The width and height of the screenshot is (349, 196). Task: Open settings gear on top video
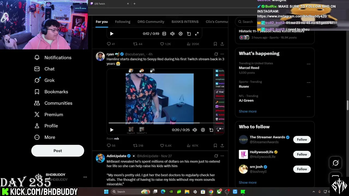click(x=180, y=34)
